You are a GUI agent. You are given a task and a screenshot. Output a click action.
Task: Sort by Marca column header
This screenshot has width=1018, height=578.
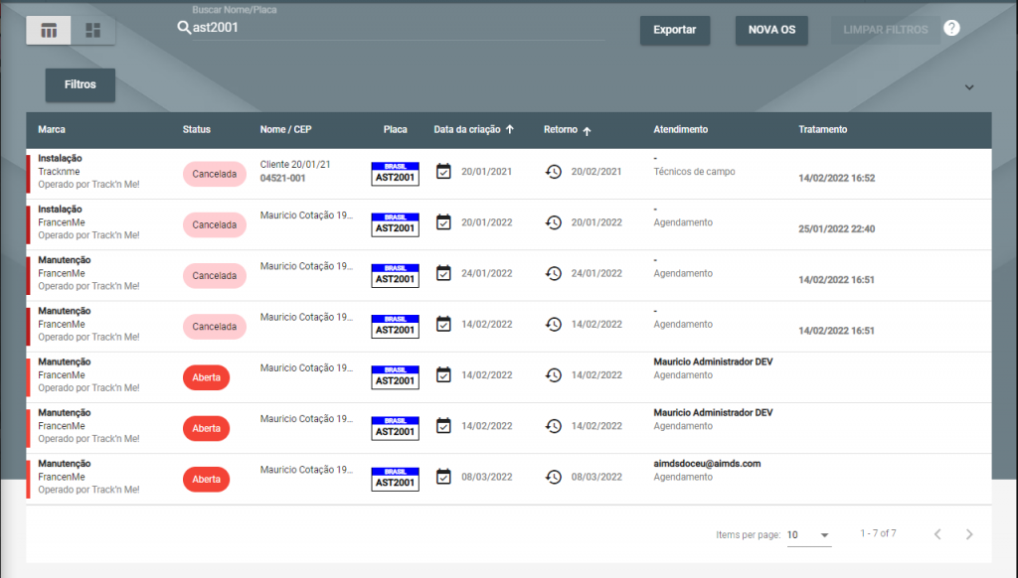tap(52, 129)
